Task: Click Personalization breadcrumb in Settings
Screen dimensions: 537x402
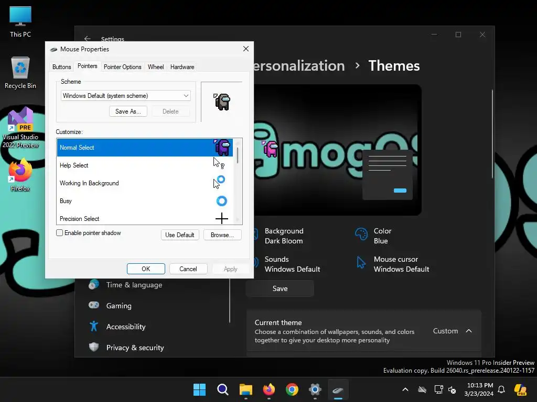Action: coord(299,65)
